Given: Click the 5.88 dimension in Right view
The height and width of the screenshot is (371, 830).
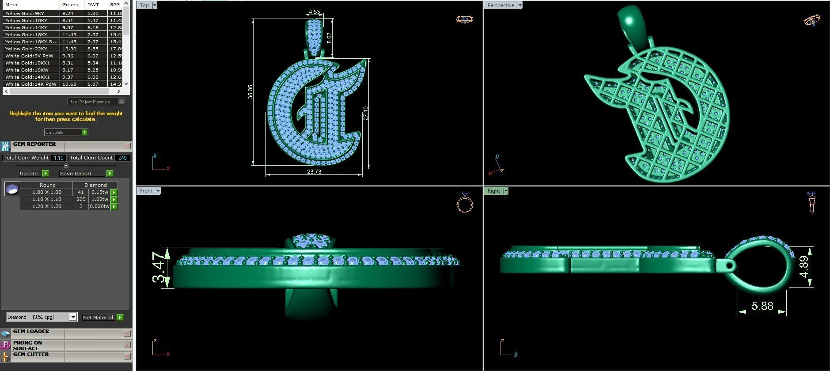Looking at the screenshot, I should [762, 306].
